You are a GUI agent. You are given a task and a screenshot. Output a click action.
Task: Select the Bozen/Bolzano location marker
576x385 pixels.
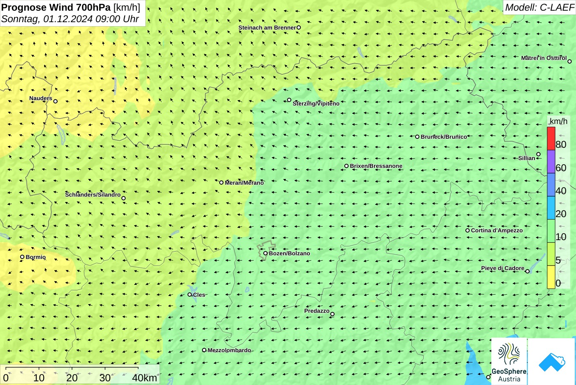coord(265,253)
